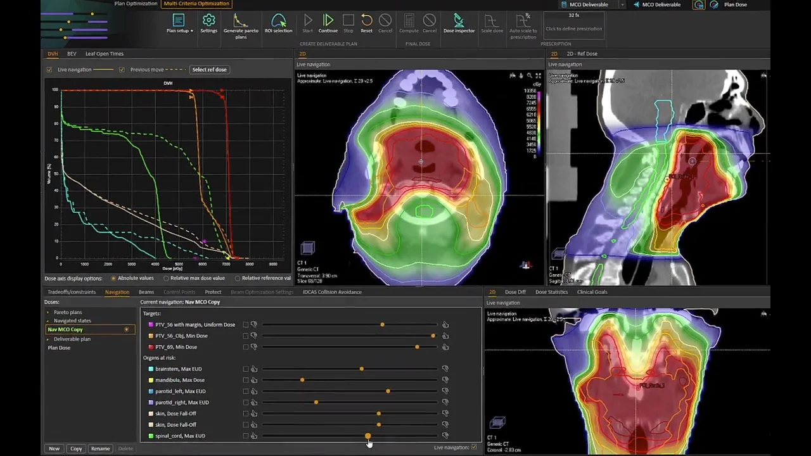Viewport: 811px width, 456px height.
Task: Click the Rename button
Action: click(x=100, y=448)
